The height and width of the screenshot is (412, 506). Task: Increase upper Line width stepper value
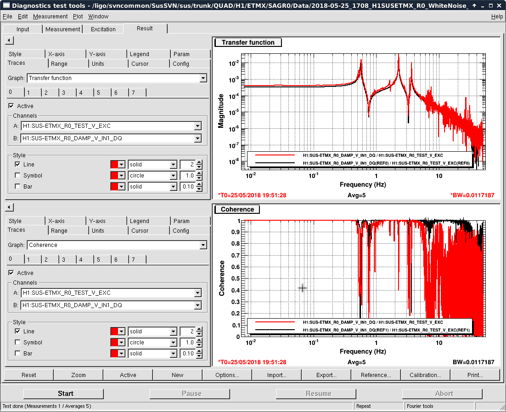click(199, 162)
